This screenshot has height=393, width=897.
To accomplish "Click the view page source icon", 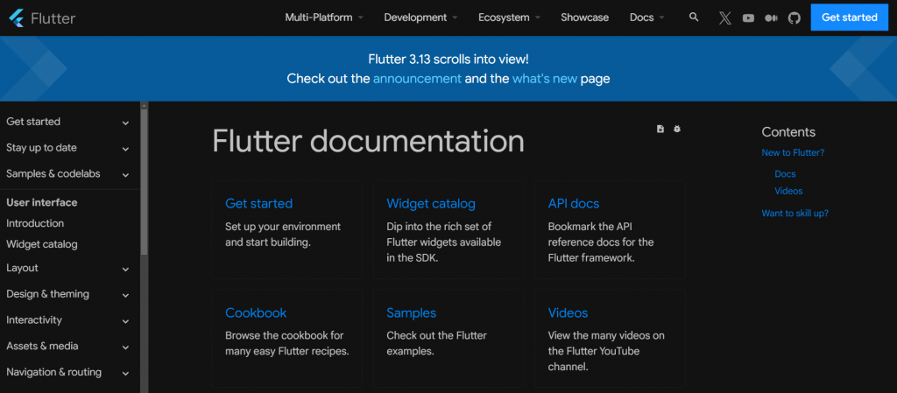I will [660, 129].
